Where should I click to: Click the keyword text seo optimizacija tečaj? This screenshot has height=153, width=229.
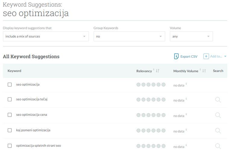pos(32,99)
